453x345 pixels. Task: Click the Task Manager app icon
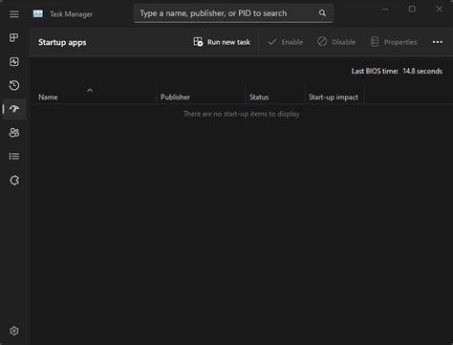[38, 13]
